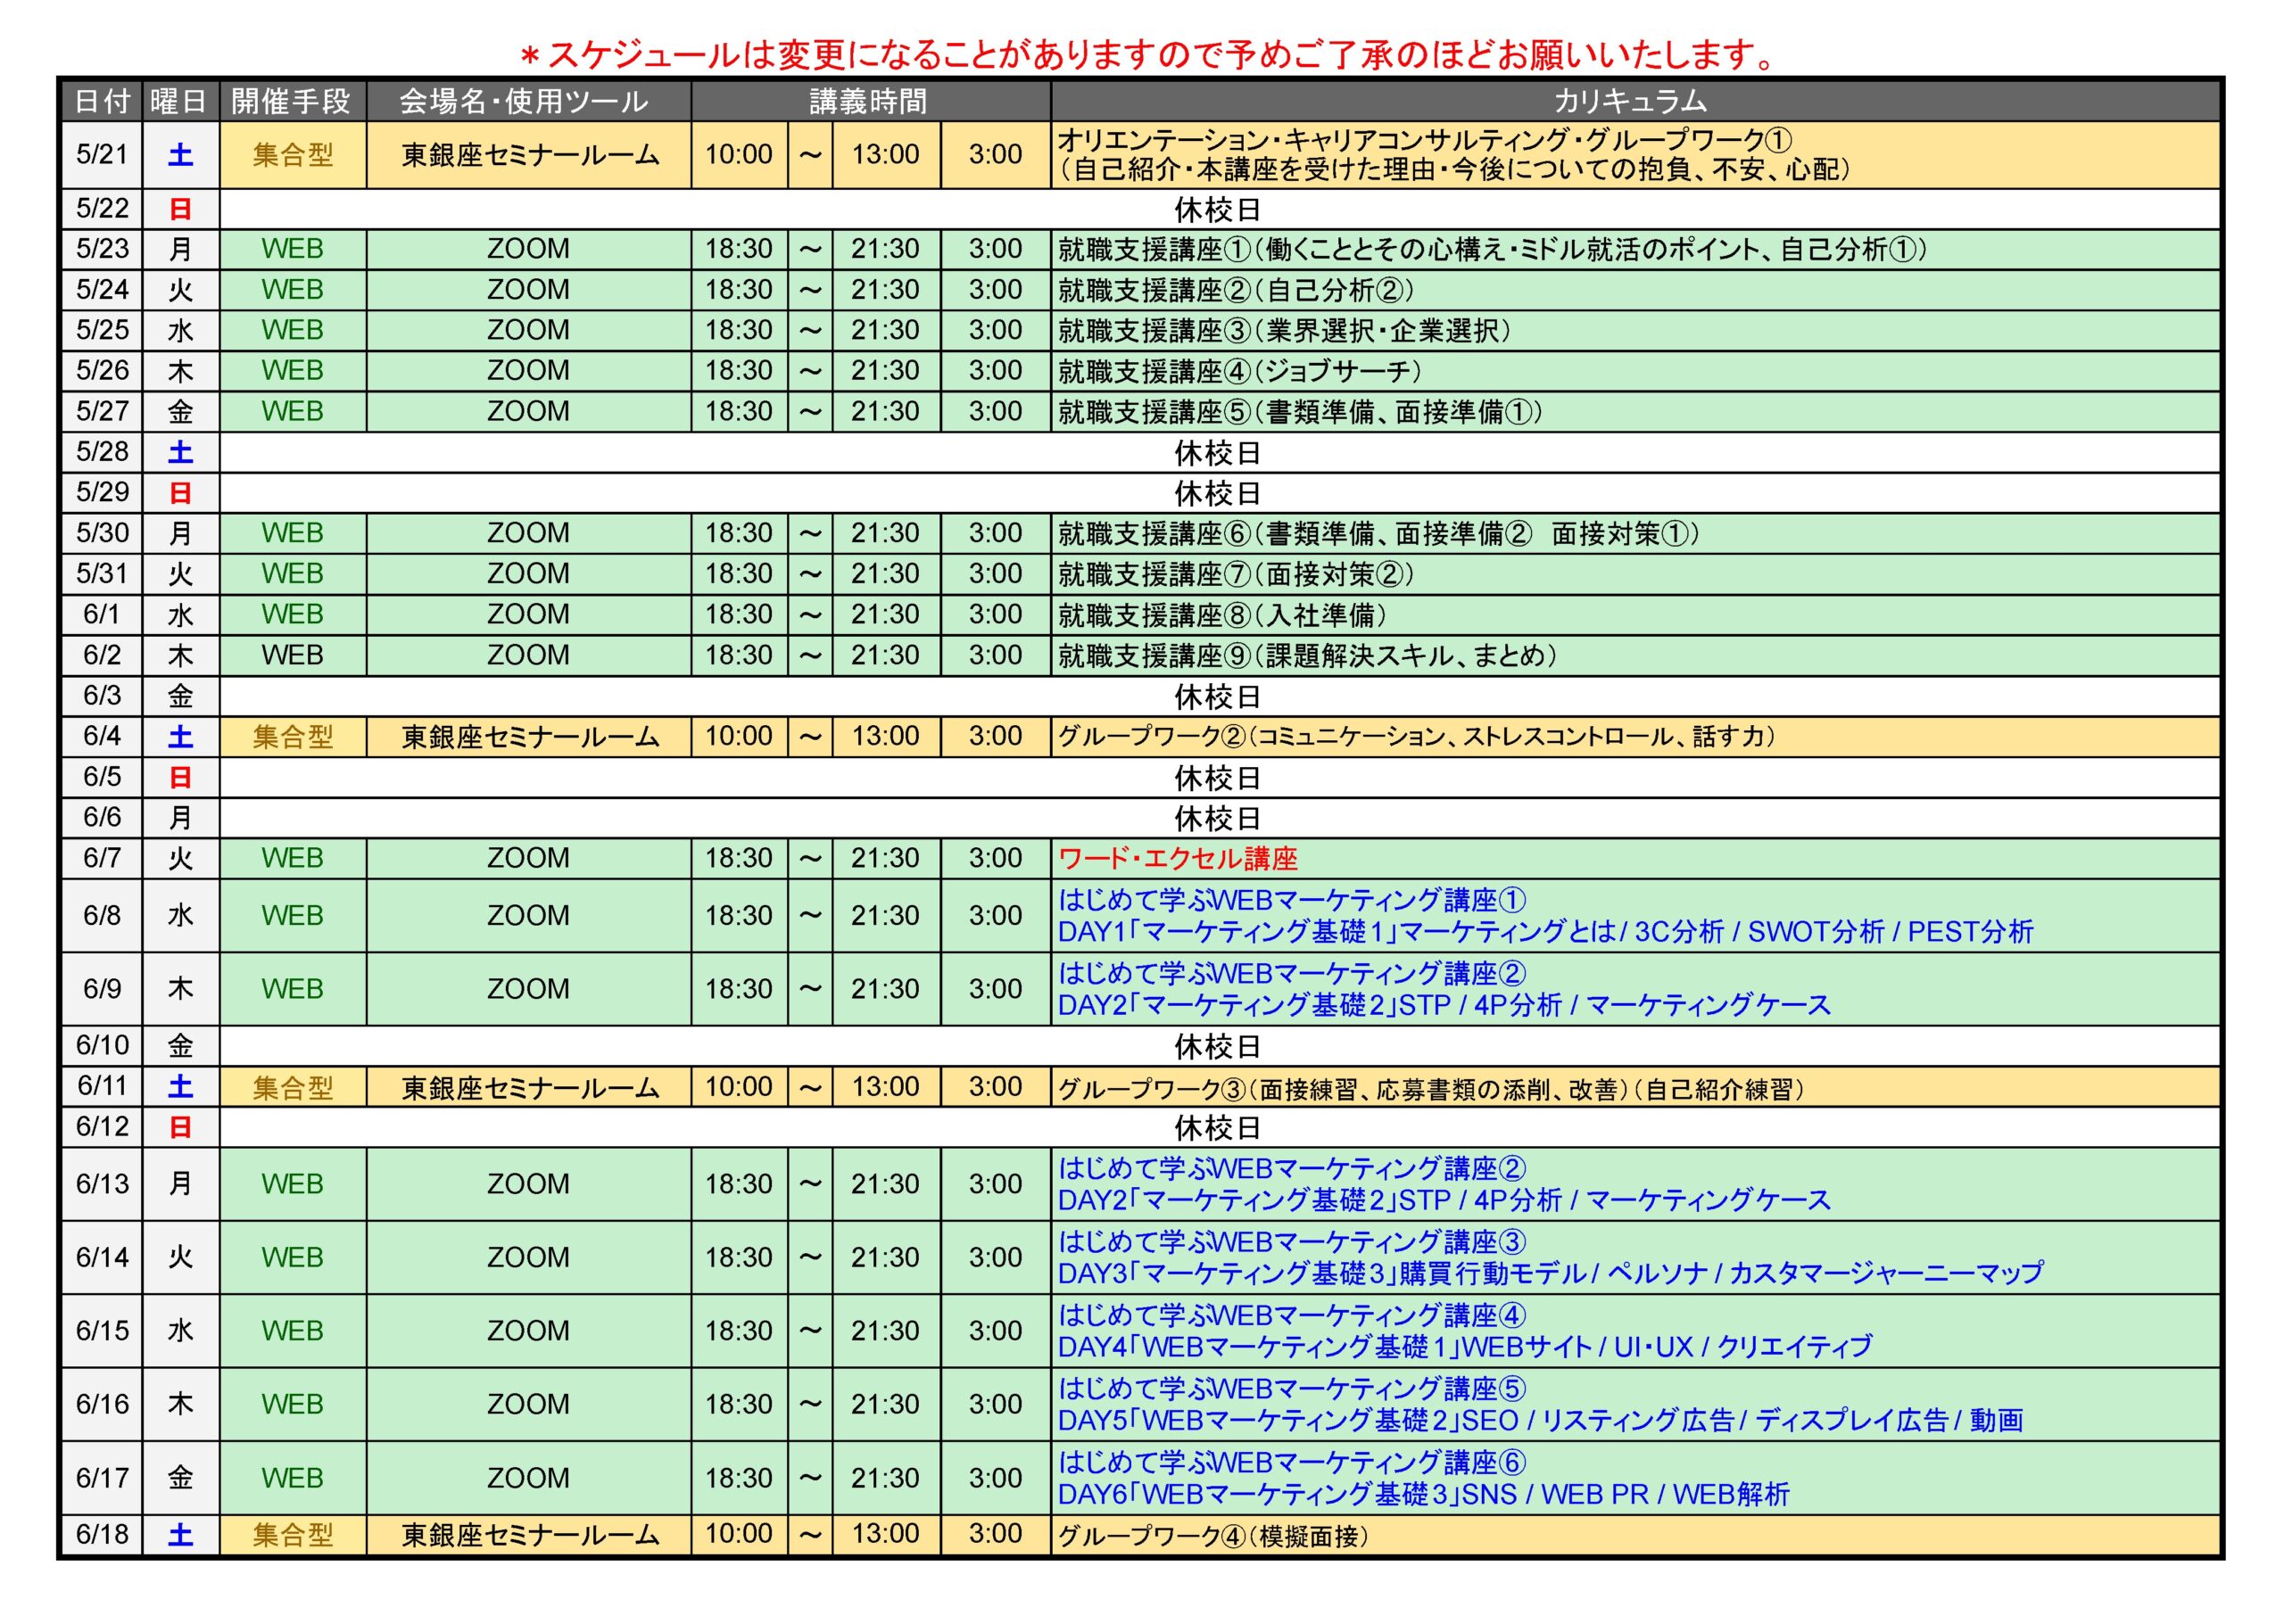Click ZOOM in the 6/16 row
Screen dimensions: 2284x1624
[x=528, y=1404]
